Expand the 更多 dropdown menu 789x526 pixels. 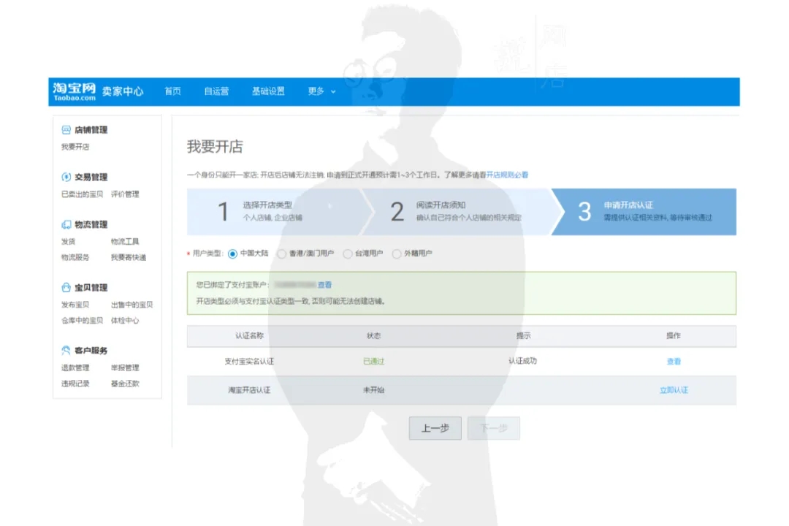(x=321, y=91)
